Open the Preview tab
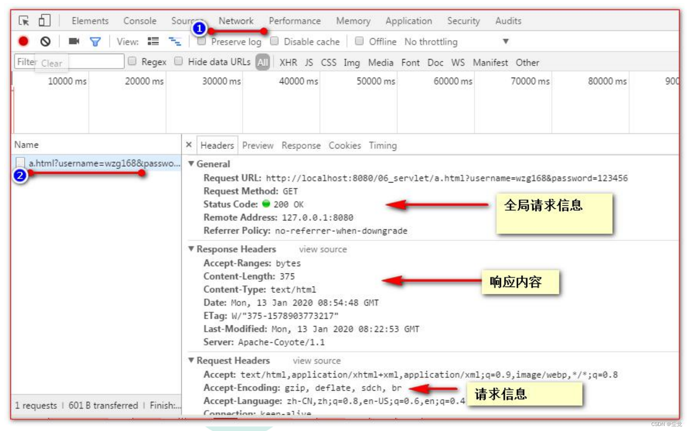The image size is (689, 431). (x=258, y=145)
